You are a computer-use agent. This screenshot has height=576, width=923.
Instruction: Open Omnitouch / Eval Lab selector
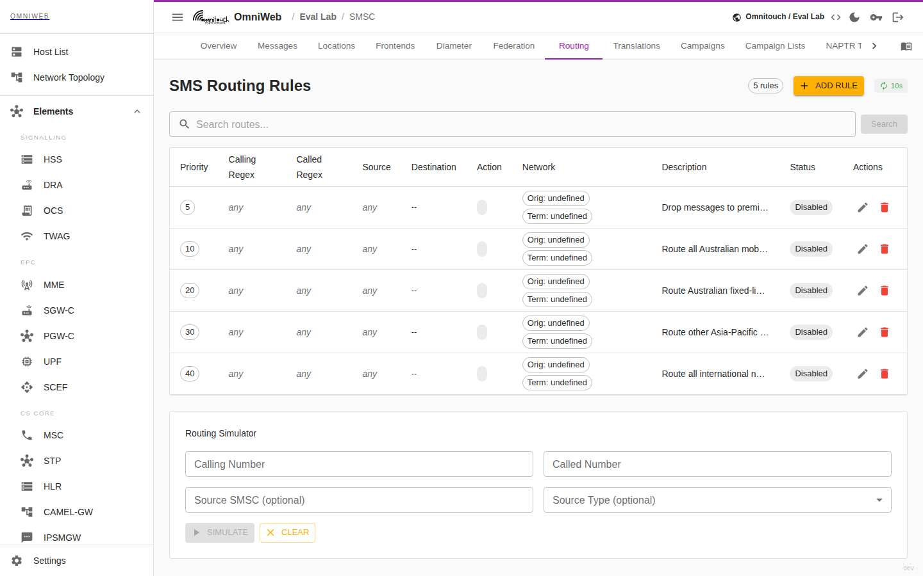point(778,17)
